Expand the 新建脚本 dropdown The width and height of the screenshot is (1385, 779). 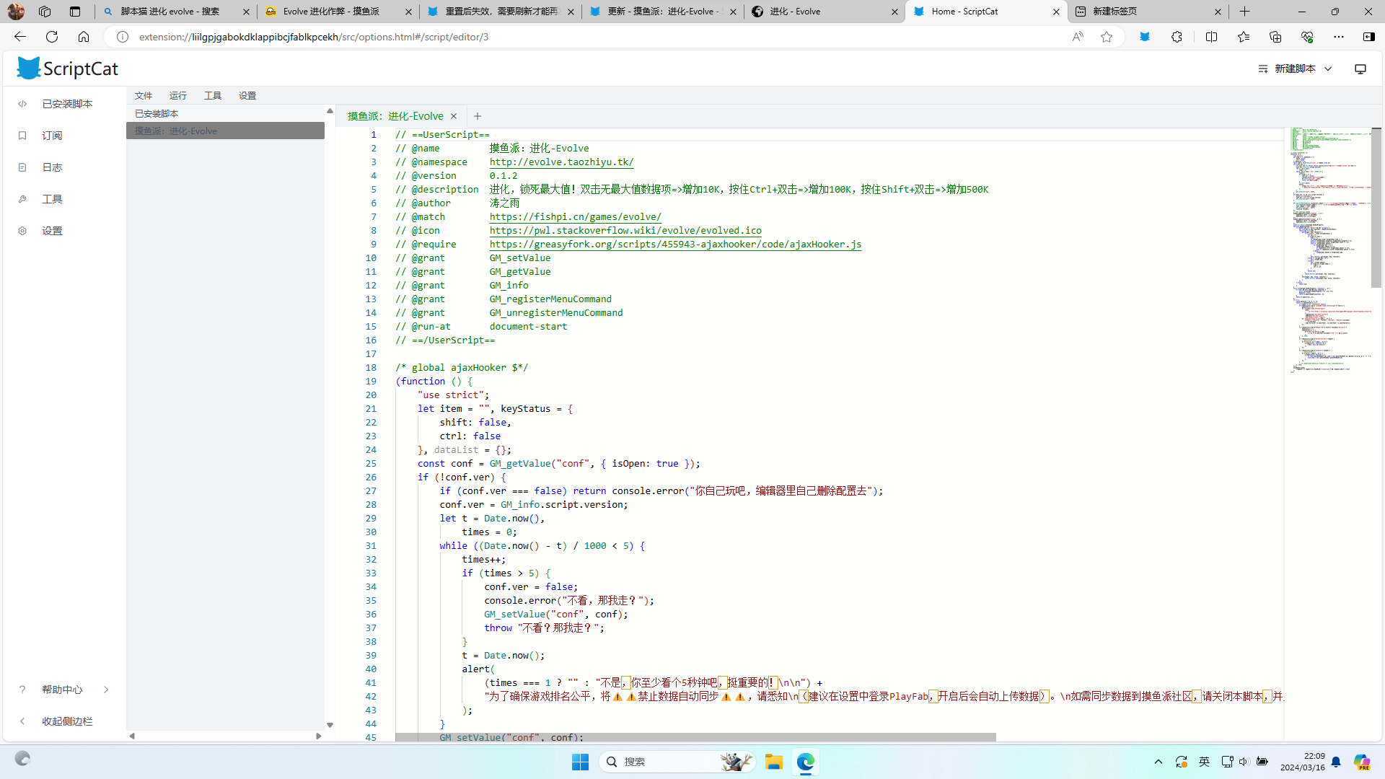point(1327,69)
